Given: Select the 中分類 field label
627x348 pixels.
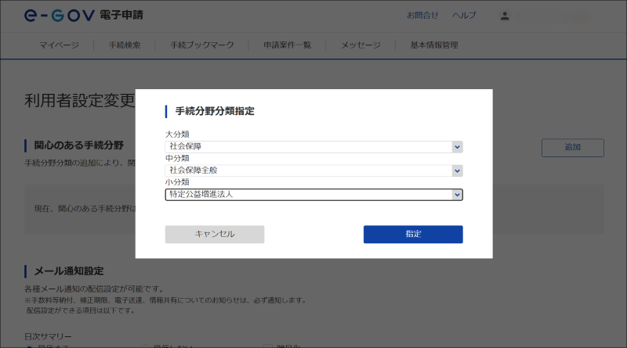Looking at the screenshot, I should 177,159.
